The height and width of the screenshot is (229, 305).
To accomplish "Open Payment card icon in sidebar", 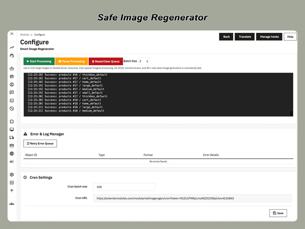I will pyautogui.click(x=12, y=145).
